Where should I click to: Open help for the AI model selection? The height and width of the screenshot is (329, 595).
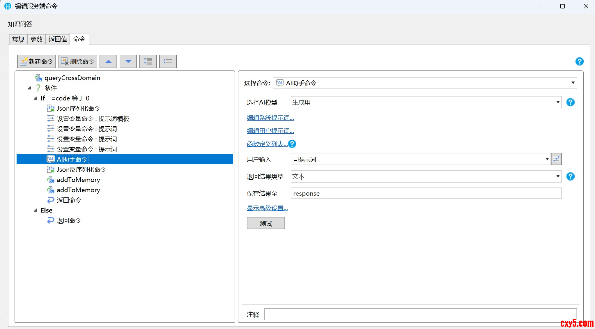570,102
